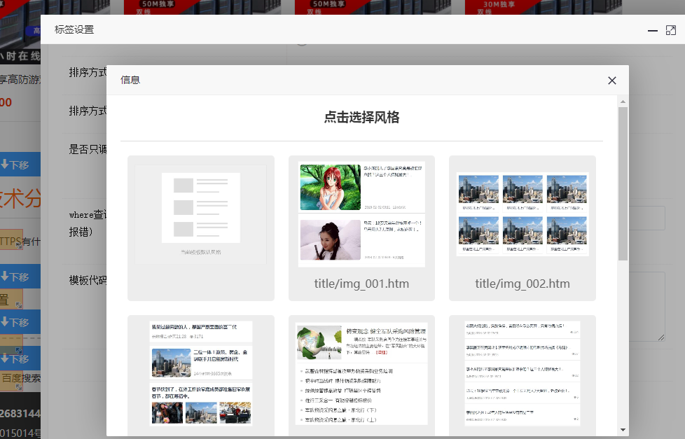Image resolution: width=685 pixels, height=439 pixels.
Task: Close the 信息 dialog with the X
Action: 611,81
